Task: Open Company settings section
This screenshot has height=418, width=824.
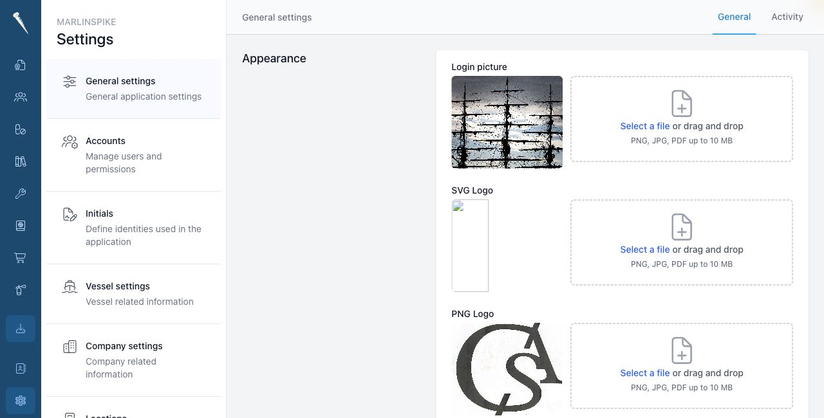Action: [x=134, y=360]
